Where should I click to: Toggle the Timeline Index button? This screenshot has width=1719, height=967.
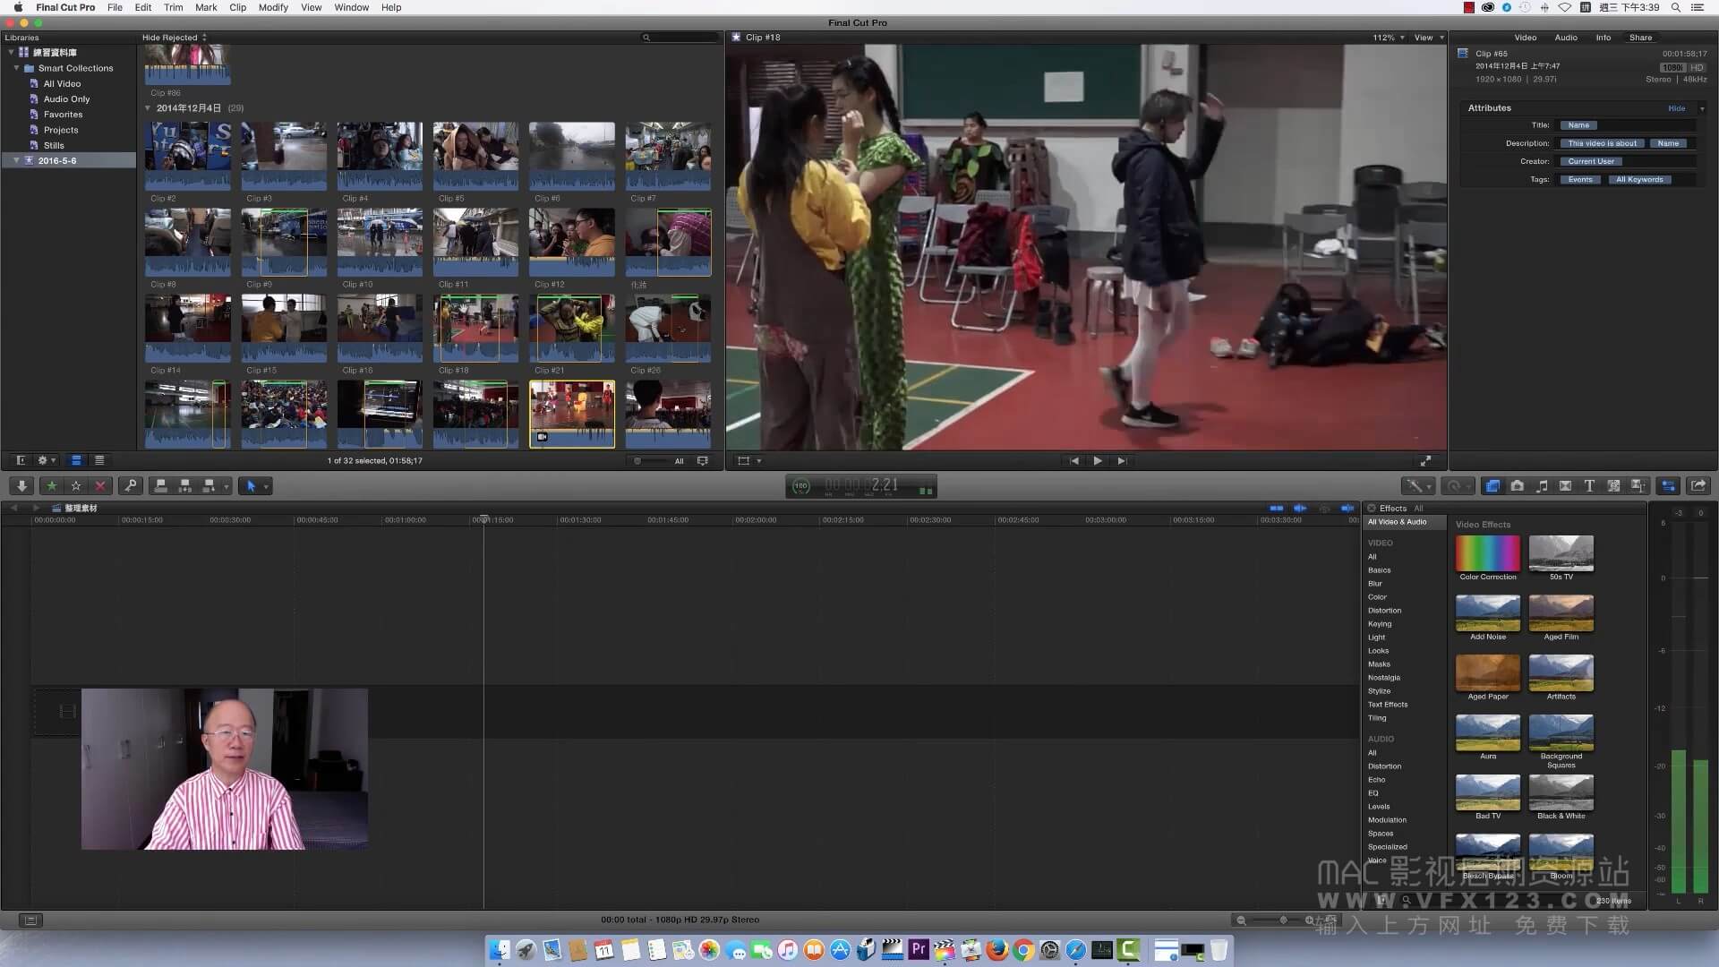[30, 920]
